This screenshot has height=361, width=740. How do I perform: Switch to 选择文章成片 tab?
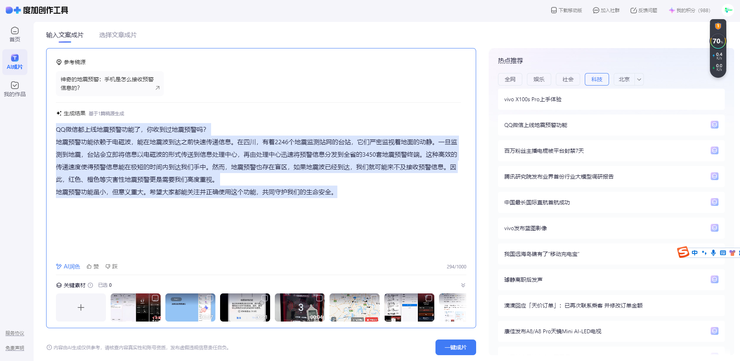coord(118,35)
